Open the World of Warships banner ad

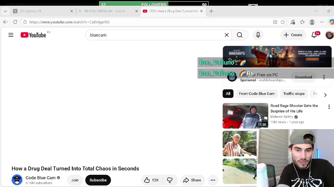coord(277,57)
